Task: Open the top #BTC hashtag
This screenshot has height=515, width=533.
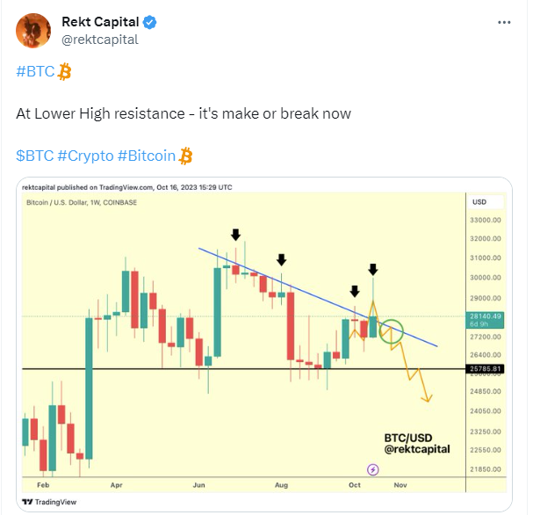Action: point(35,73)
